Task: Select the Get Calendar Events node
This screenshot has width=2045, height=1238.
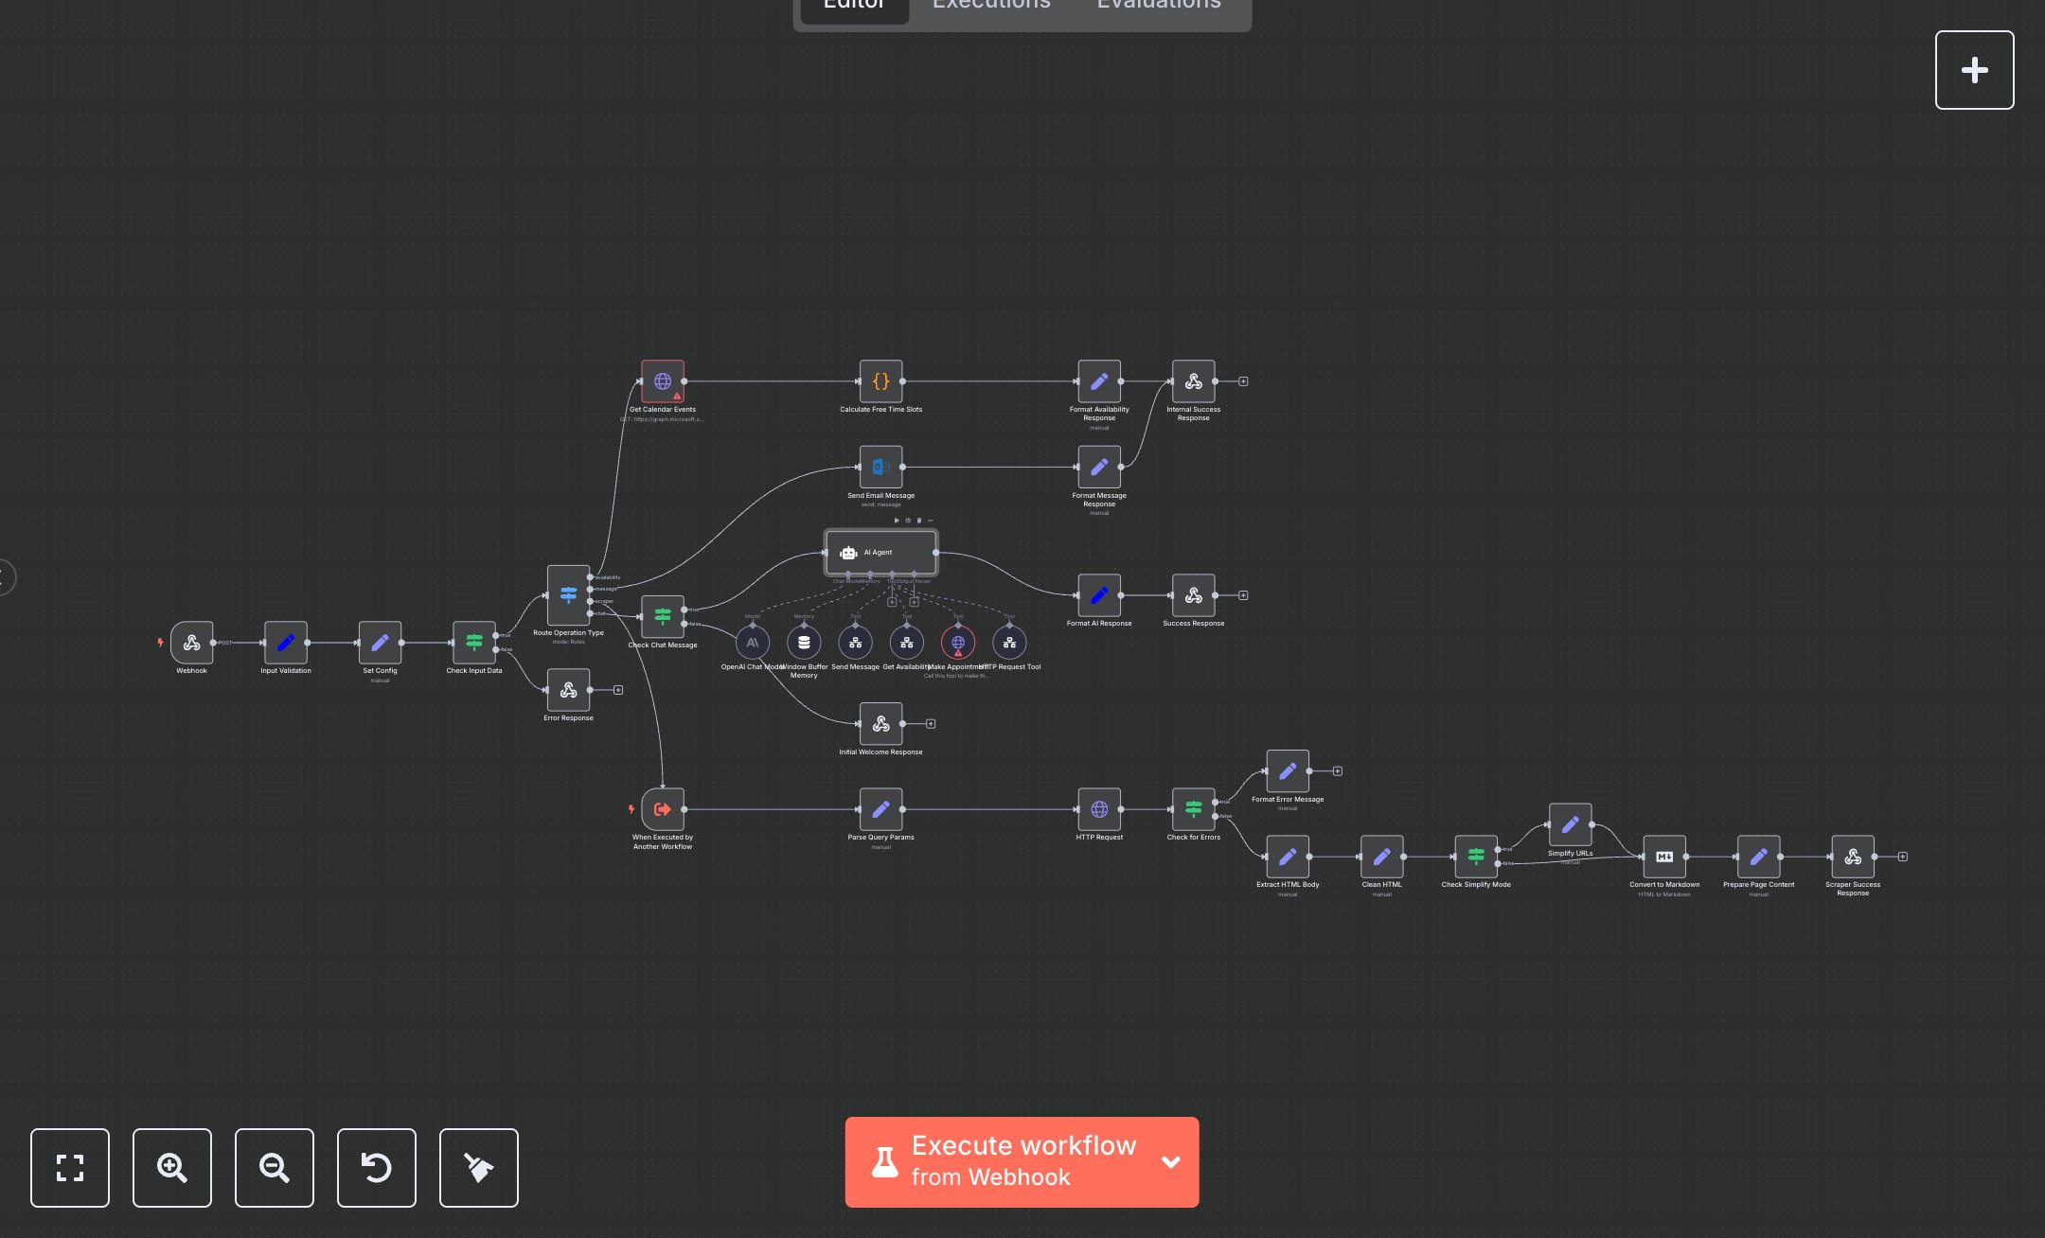Action: coord(663,381)
